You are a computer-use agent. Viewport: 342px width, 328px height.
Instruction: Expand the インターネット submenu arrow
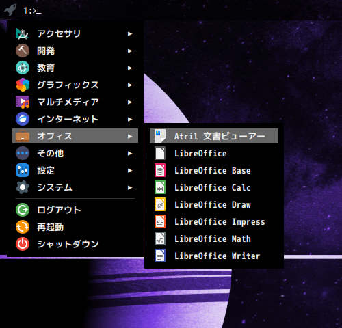(x=130, y=120)
